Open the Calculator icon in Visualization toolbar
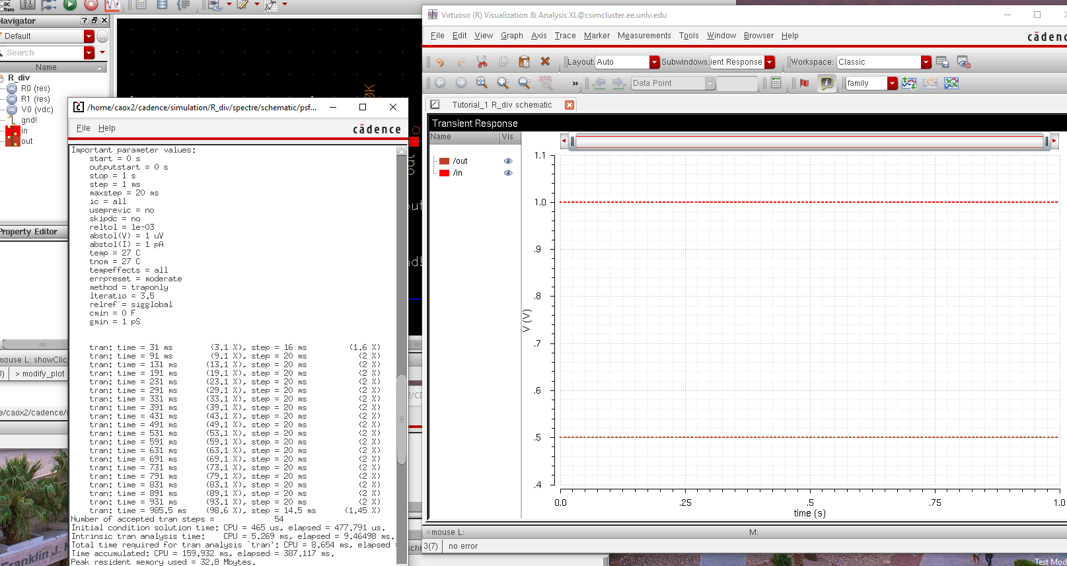Image resolution: width=1067 pixels, height=566 pixels. pyautogui.click(x=776, y=83)
